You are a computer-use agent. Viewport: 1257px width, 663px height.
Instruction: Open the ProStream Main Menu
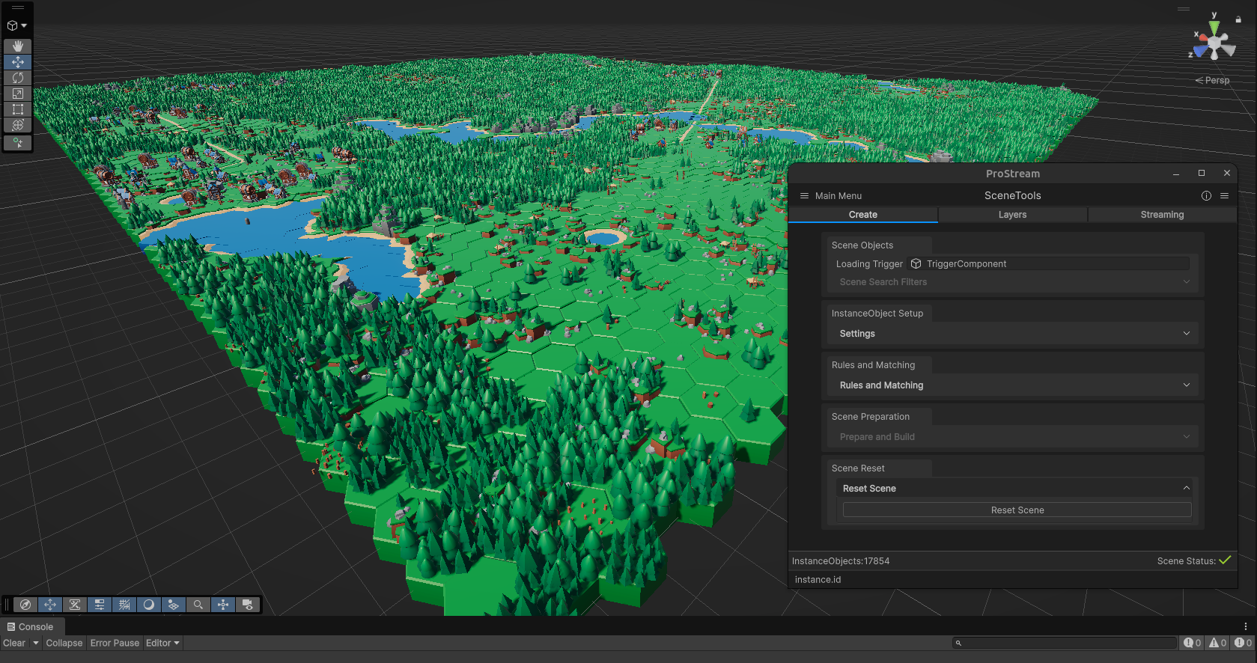830,196
